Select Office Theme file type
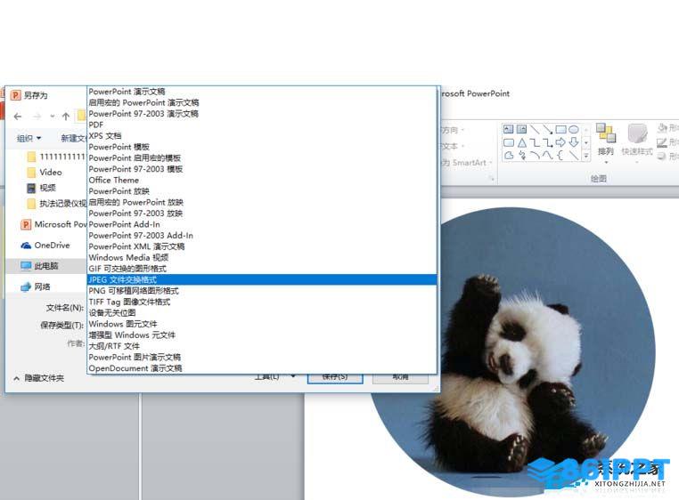The width and height of the screenshot is (679, 500). pos(262,181)
